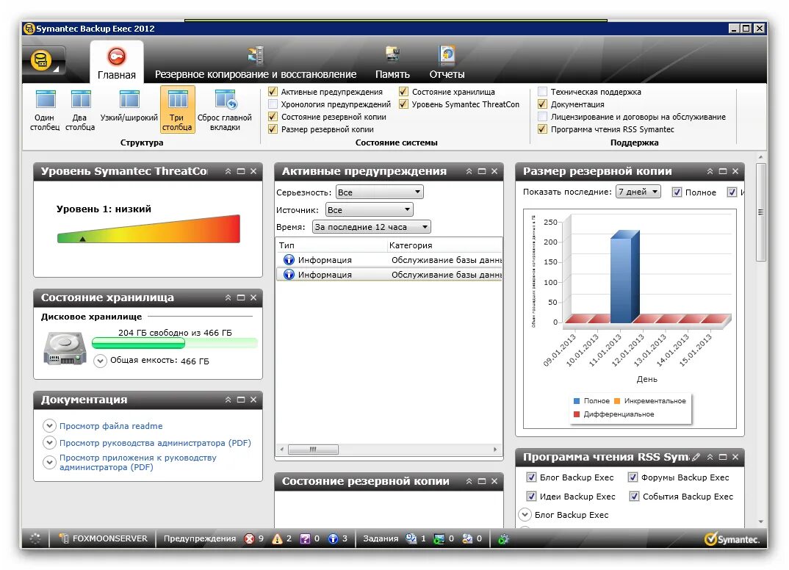Open the Источник dropdown
The image size is (789, 570).
tap(370, 210)
